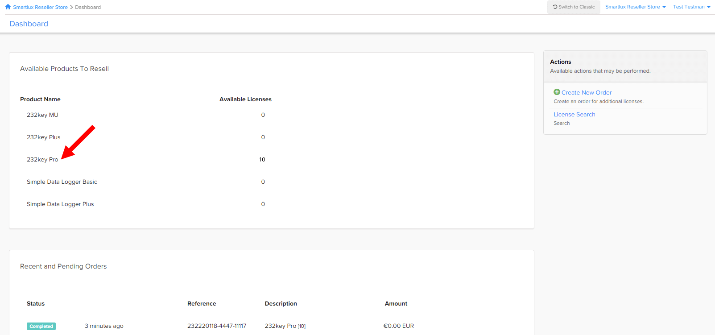Click the green plus icon beside Create New Order
The height and width of the screenshot is (335, 715).
coord(557,92)
